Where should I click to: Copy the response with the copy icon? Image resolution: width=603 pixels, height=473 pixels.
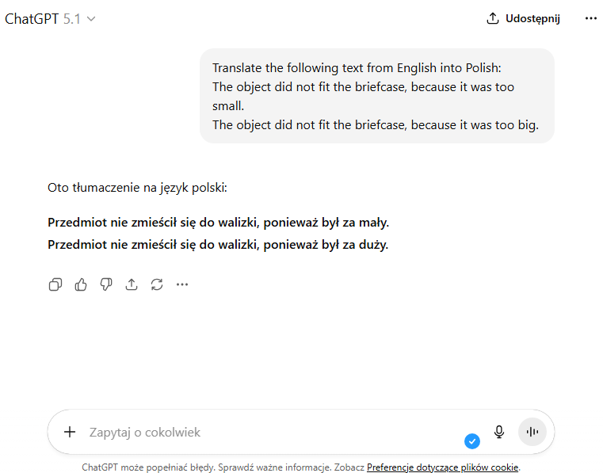pyautogui.click(x=55, y=284)
